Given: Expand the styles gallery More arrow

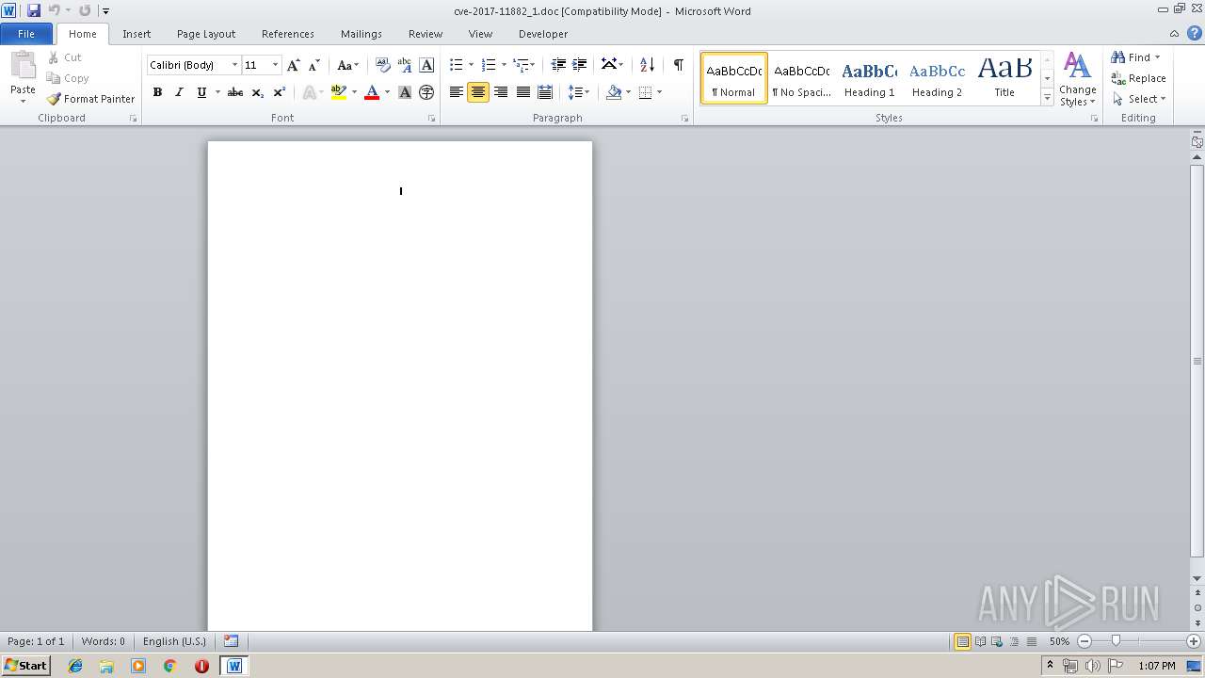Looking at the screenshot, I should [1047, 97].
